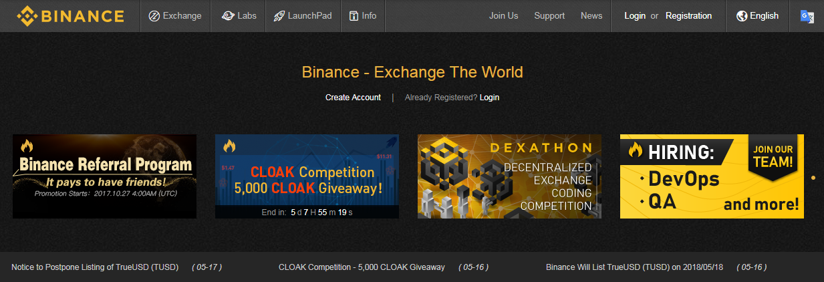The width and height of the screenshot is (824, 282).
Task: Click the Registration link in header
Action: 688,16
